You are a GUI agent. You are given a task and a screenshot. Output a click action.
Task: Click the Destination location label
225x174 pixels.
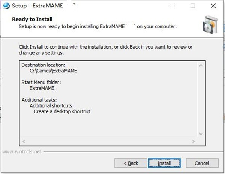tap(43, 65)
